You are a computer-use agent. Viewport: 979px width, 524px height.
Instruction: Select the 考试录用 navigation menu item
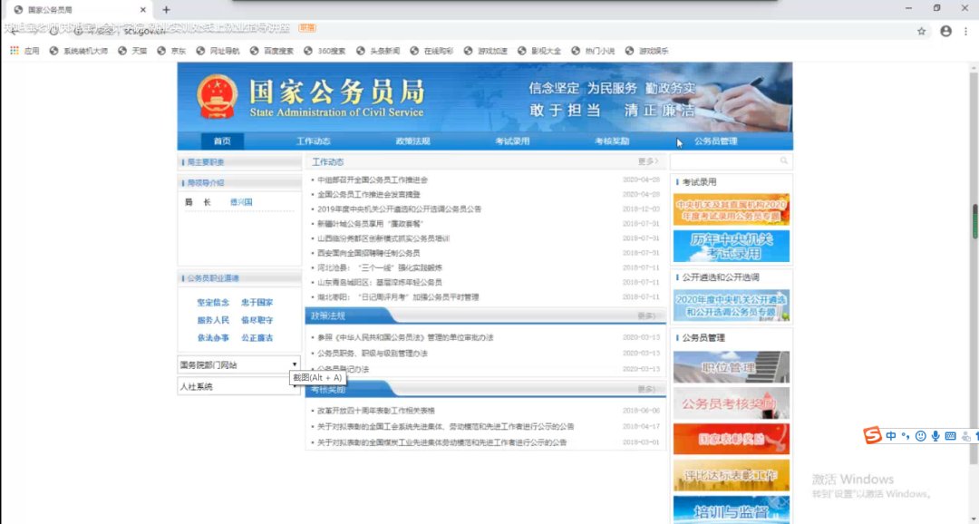point(512,141)
